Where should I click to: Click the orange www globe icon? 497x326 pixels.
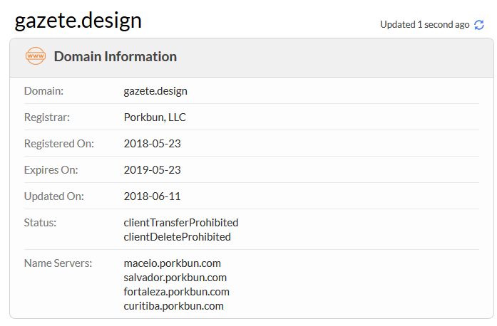tap(36, 56)
